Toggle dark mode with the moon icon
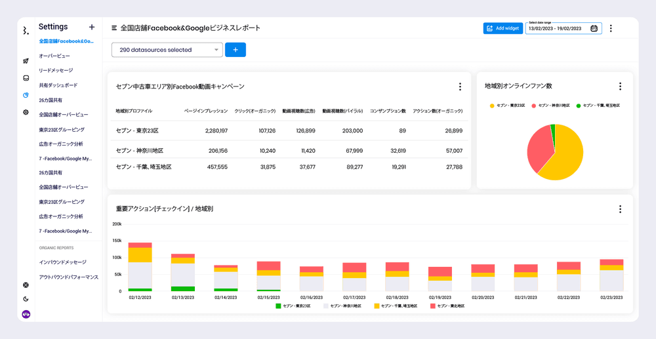Screen dimensions: 656x339 tap(26, 299)
